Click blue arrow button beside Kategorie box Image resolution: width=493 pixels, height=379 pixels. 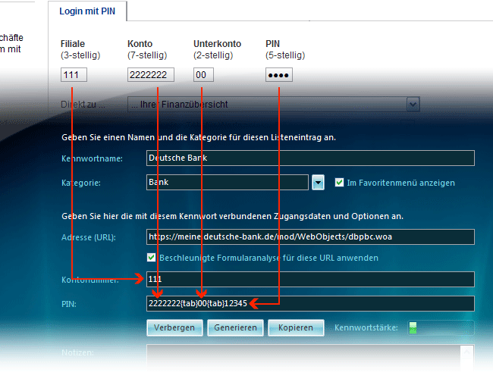click(x=319, y=183)
